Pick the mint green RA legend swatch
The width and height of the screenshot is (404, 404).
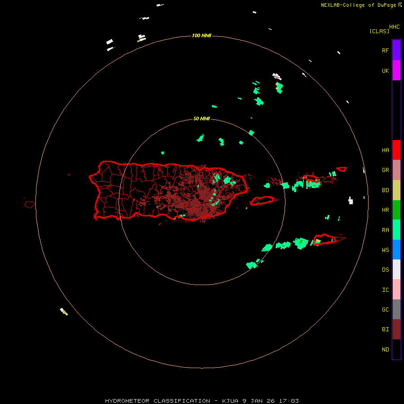click(x=396, y=230)
